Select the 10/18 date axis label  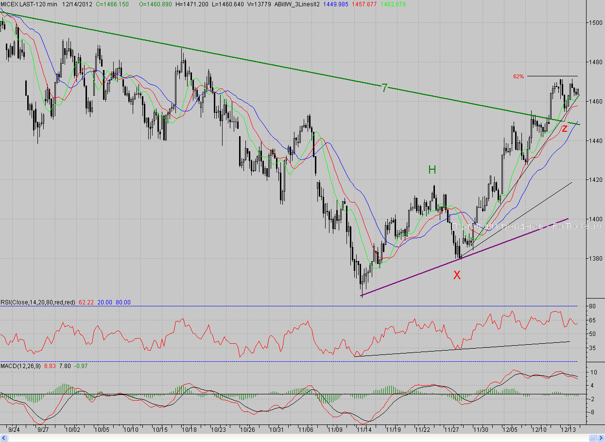coord(189,429)
